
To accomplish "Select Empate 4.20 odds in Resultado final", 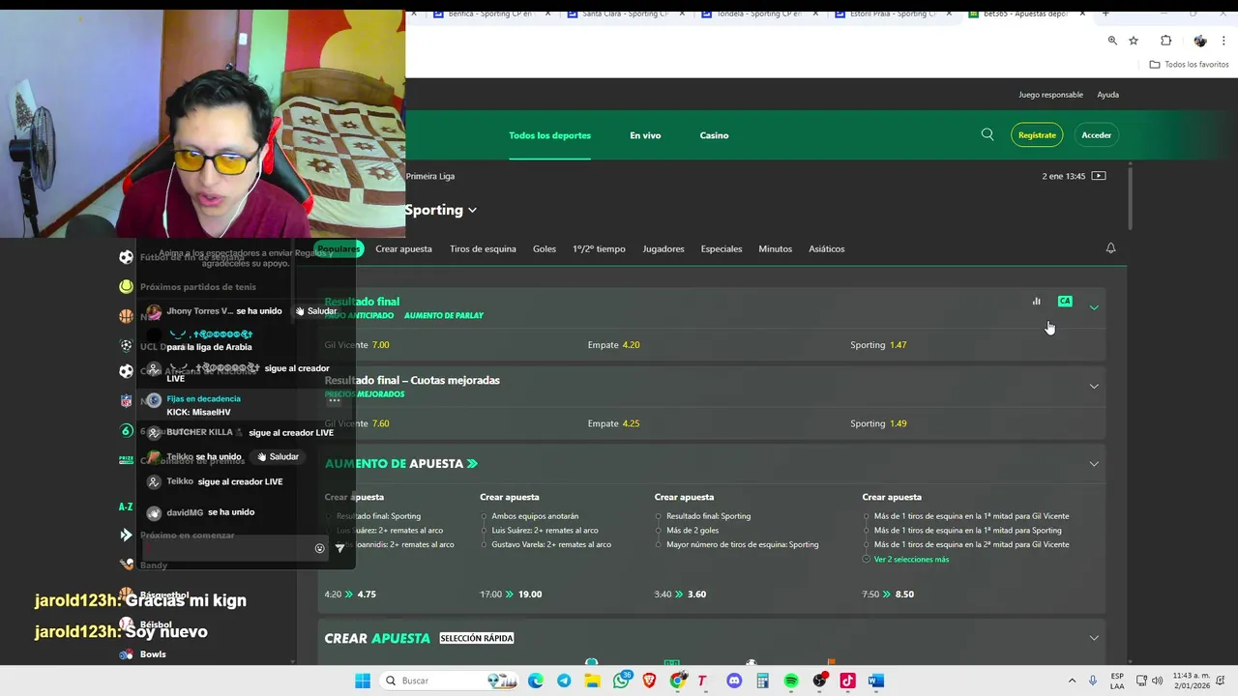I will coord(613,345).
